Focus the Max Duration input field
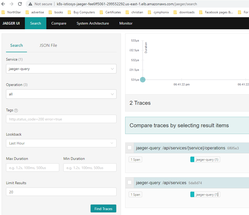 [32, 168]
